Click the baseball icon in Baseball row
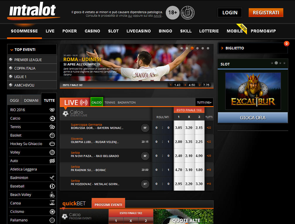Image resolution: width=295 pixels, height=224 pixels. click(52, 186)
